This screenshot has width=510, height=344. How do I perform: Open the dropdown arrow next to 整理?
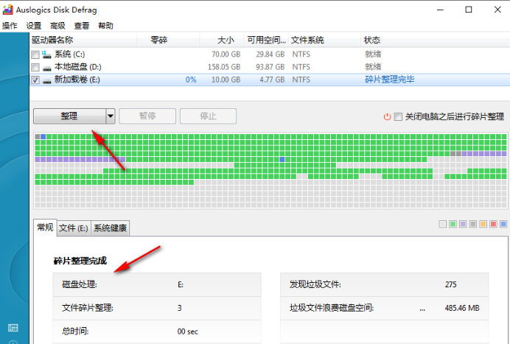point(111,116)
